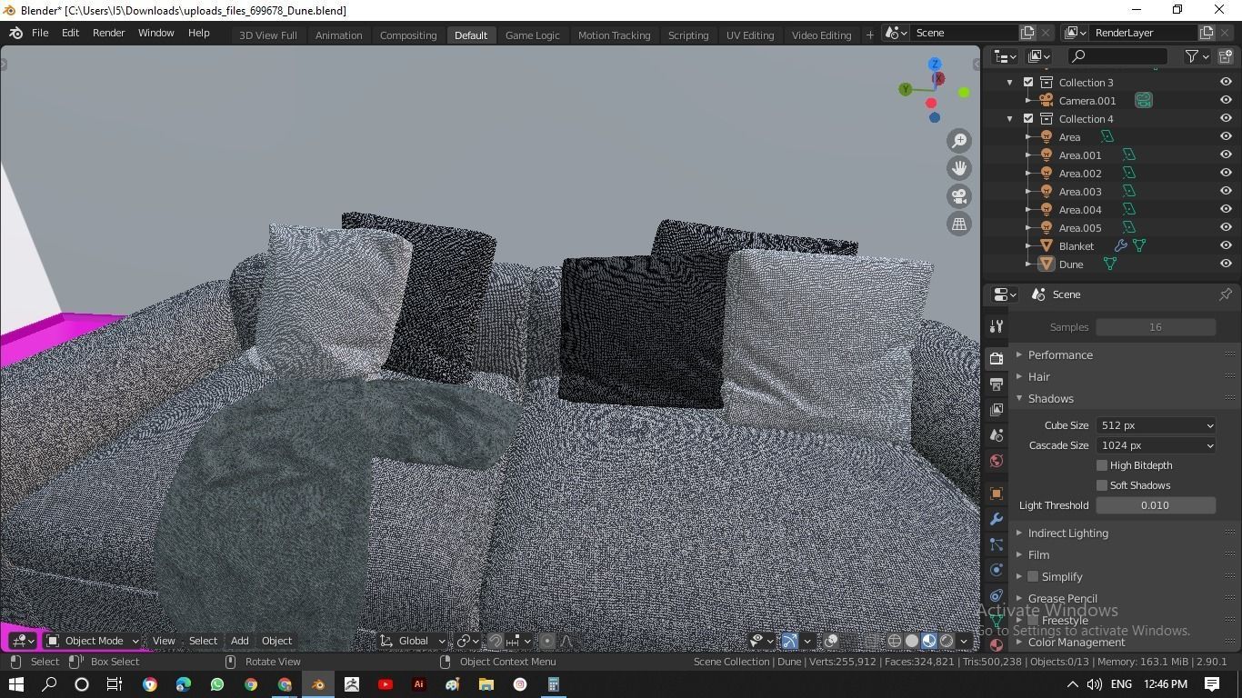The image size is (1242, 698).
Task: Toggle X-ray mode in viewport header
Action: [x=871, y=641]
